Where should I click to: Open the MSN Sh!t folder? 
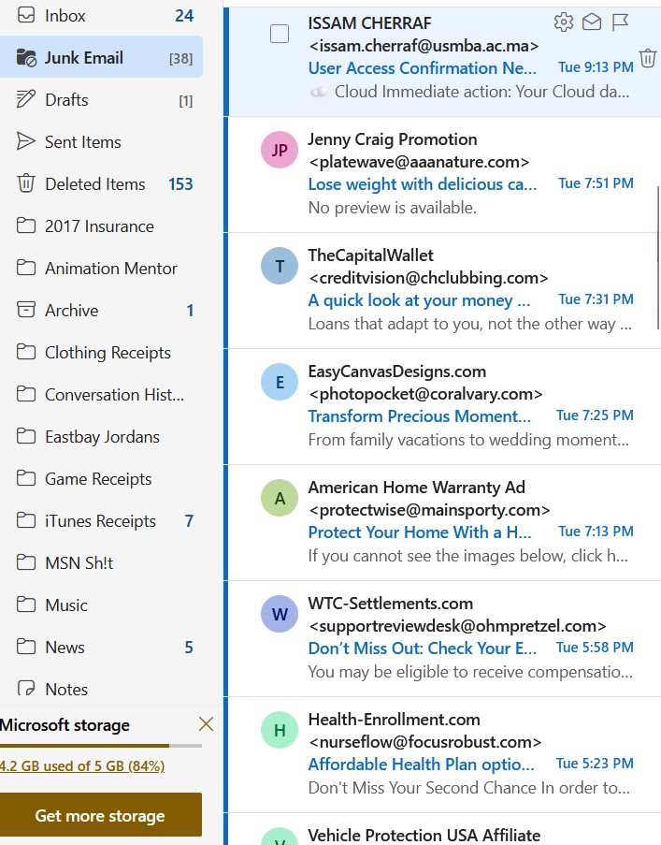(x=101, y=562)
